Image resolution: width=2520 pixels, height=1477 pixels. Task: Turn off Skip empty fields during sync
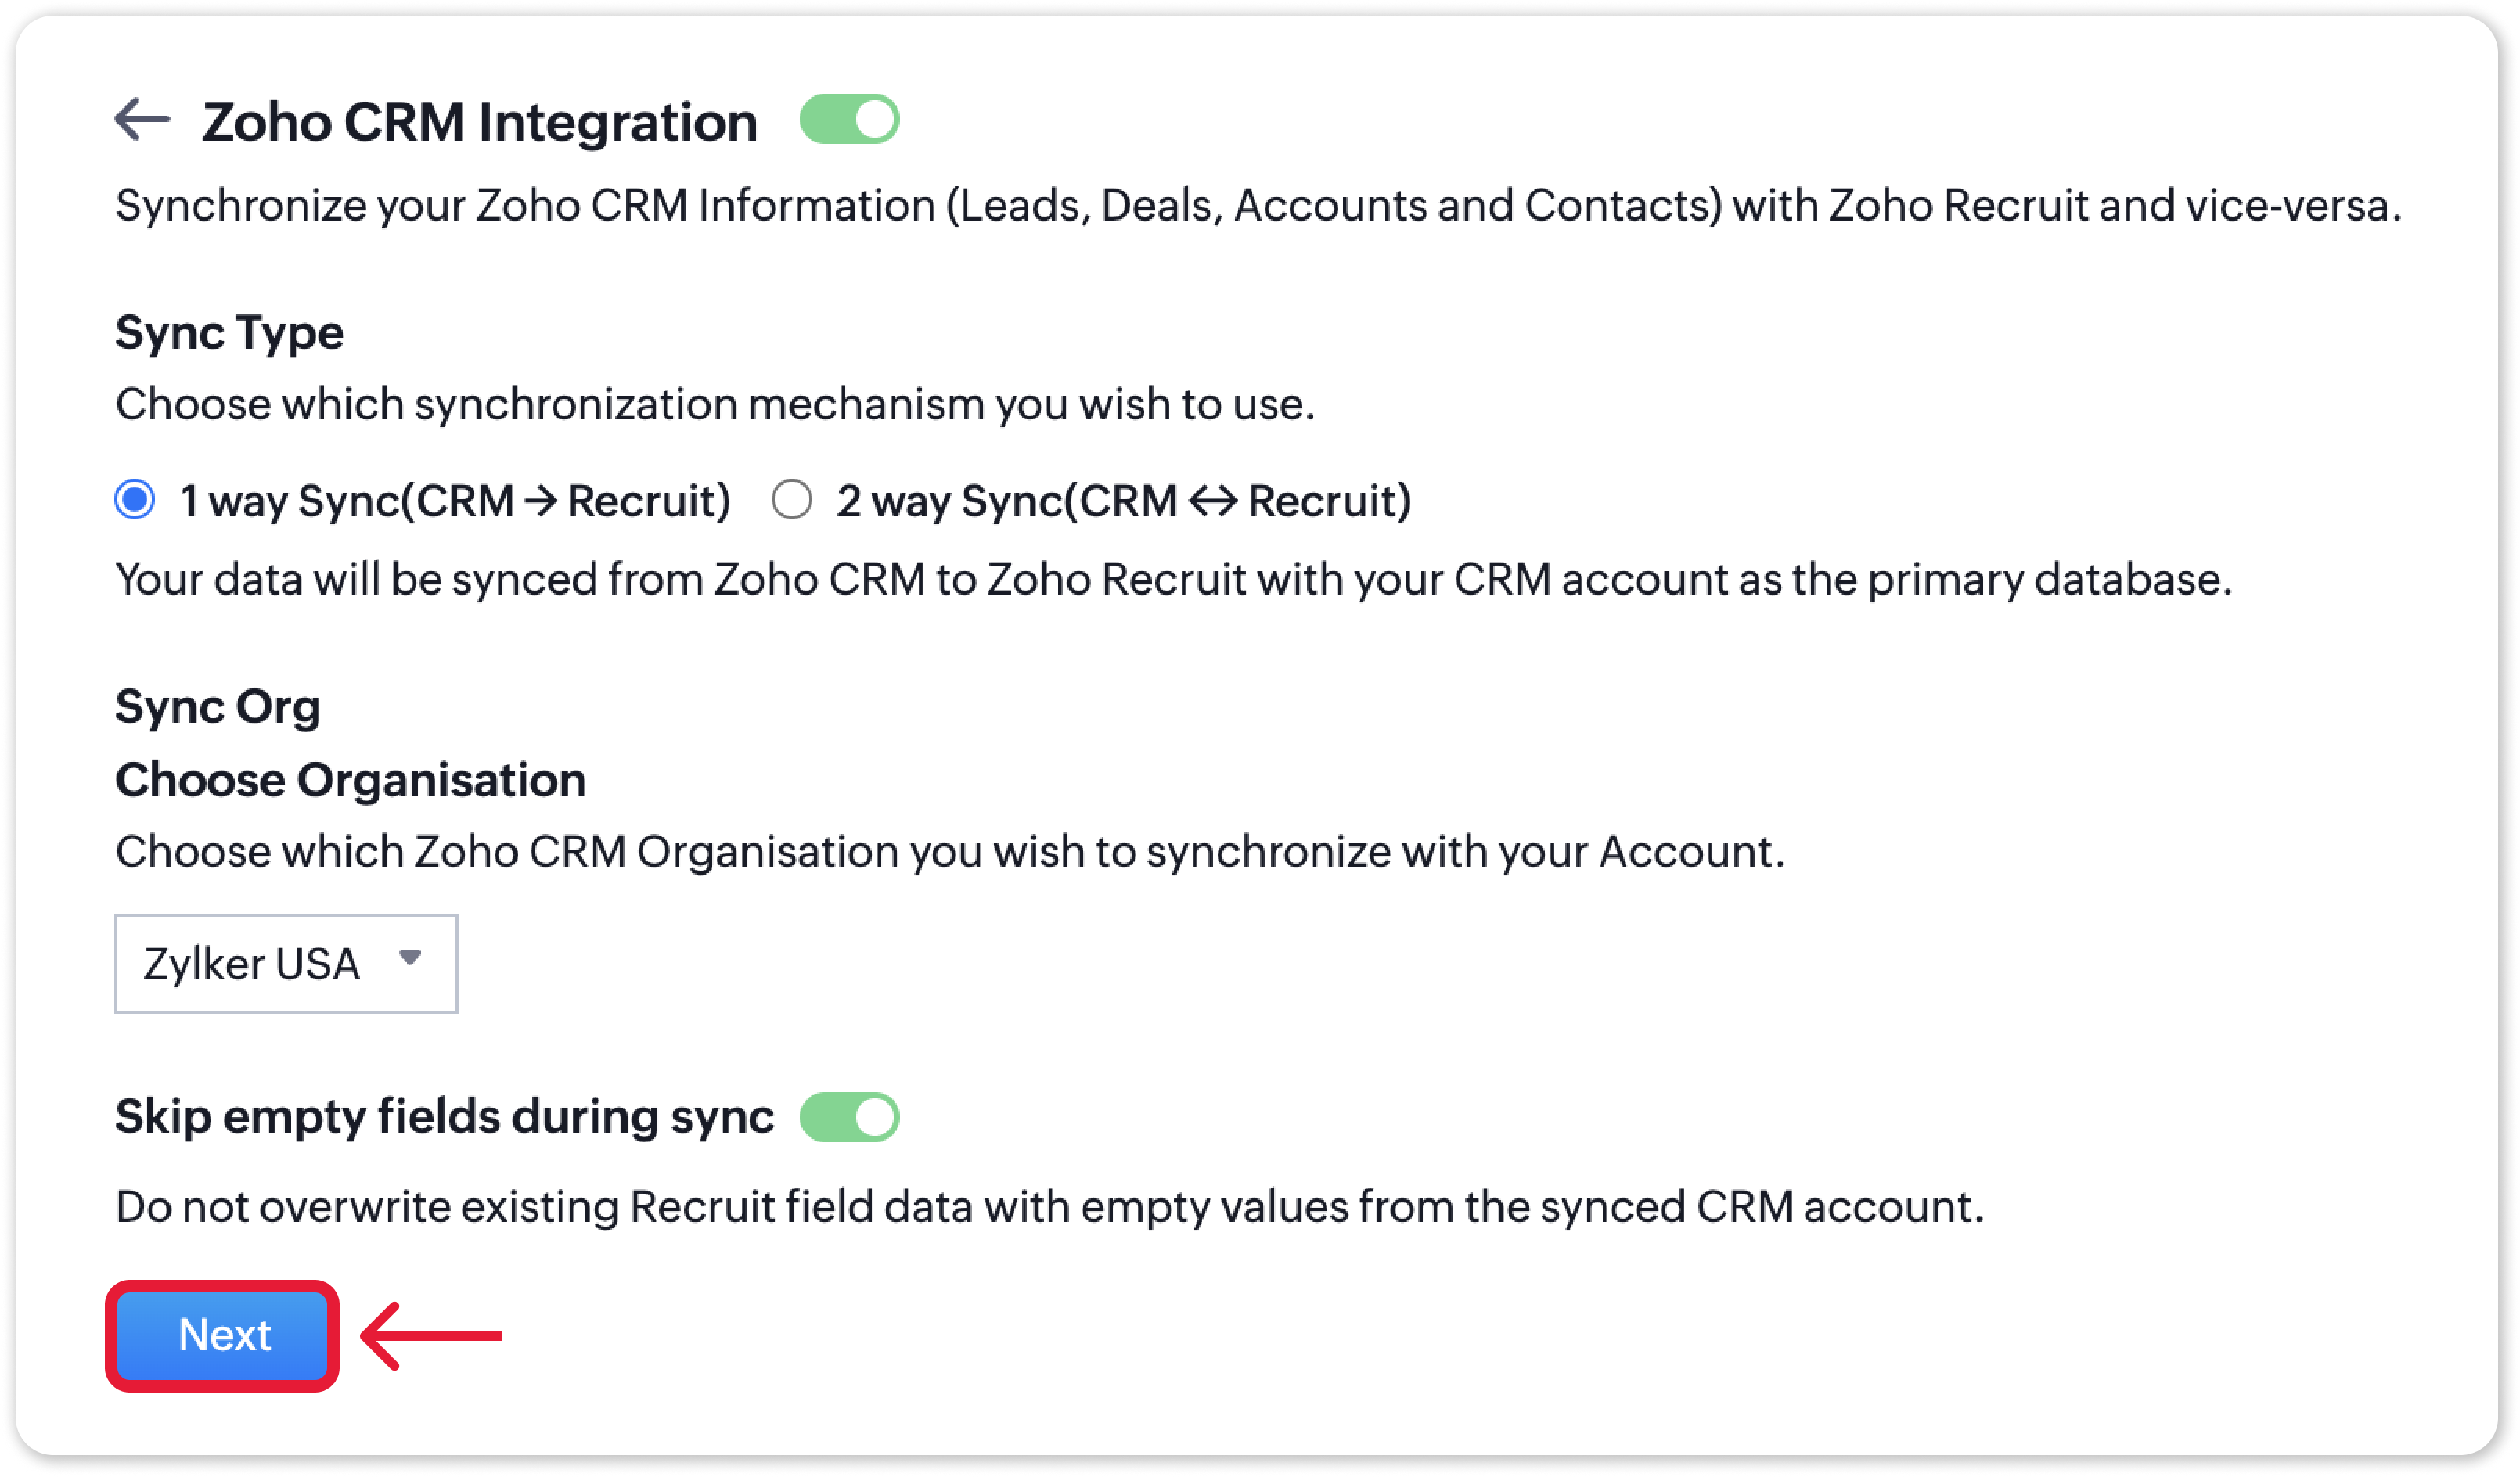click(849, 1116)
